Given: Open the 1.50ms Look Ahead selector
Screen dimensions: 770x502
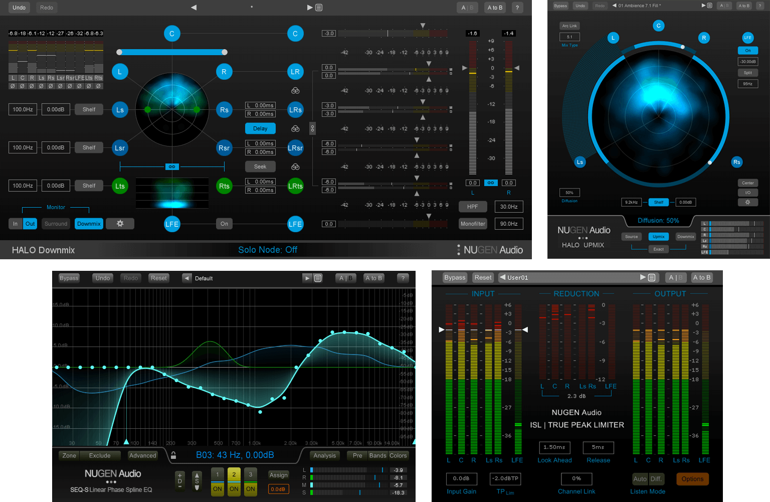Looking at the screenshot, I should point(554,447).
